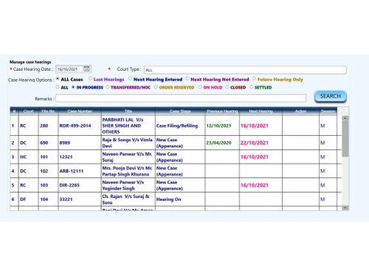Sort by Title column header
Screen dimensions: 369x277
[128, 112]
